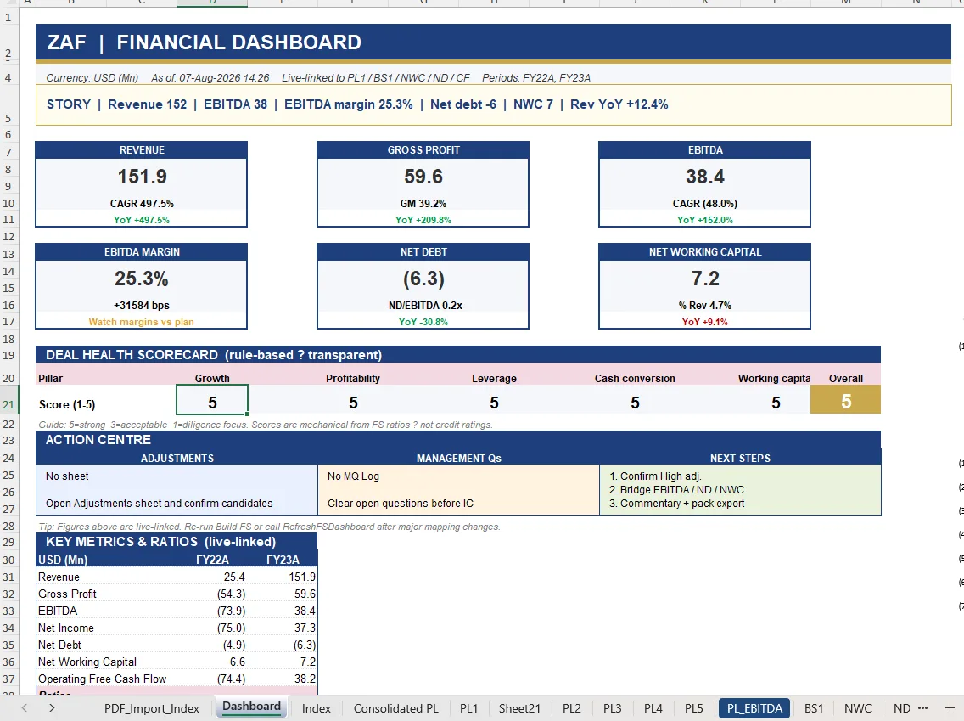Click the Leverage score value 5
The height and width of the screenshot is (721, 964).
point(494,403)
